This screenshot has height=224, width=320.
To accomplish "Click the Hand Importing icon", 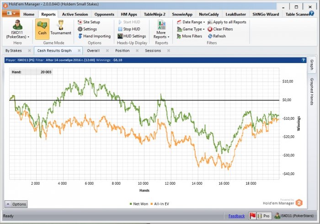I will 80,36.
